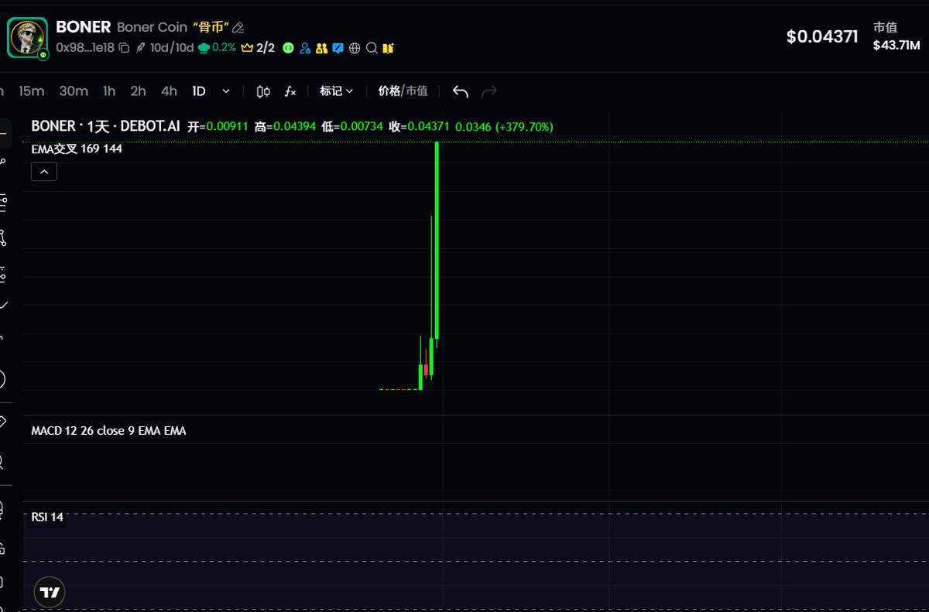
Task: Open the blue user-verified icon
Action: click(305, 48)
